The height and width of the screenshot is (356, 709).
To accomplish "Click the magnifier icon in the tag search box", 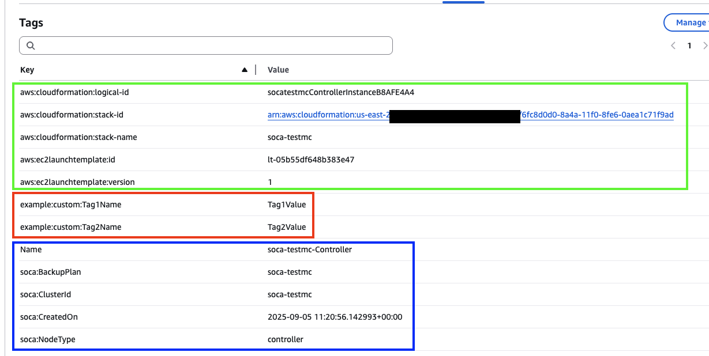I will tap(31, 46).
